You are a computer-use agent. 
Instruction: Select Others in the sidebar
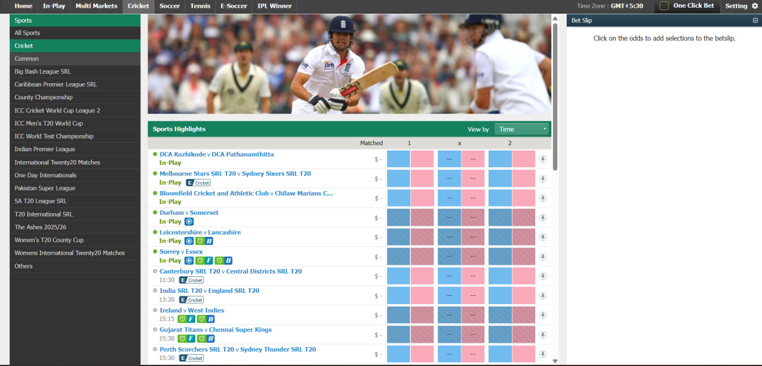(x=75, y=266)
